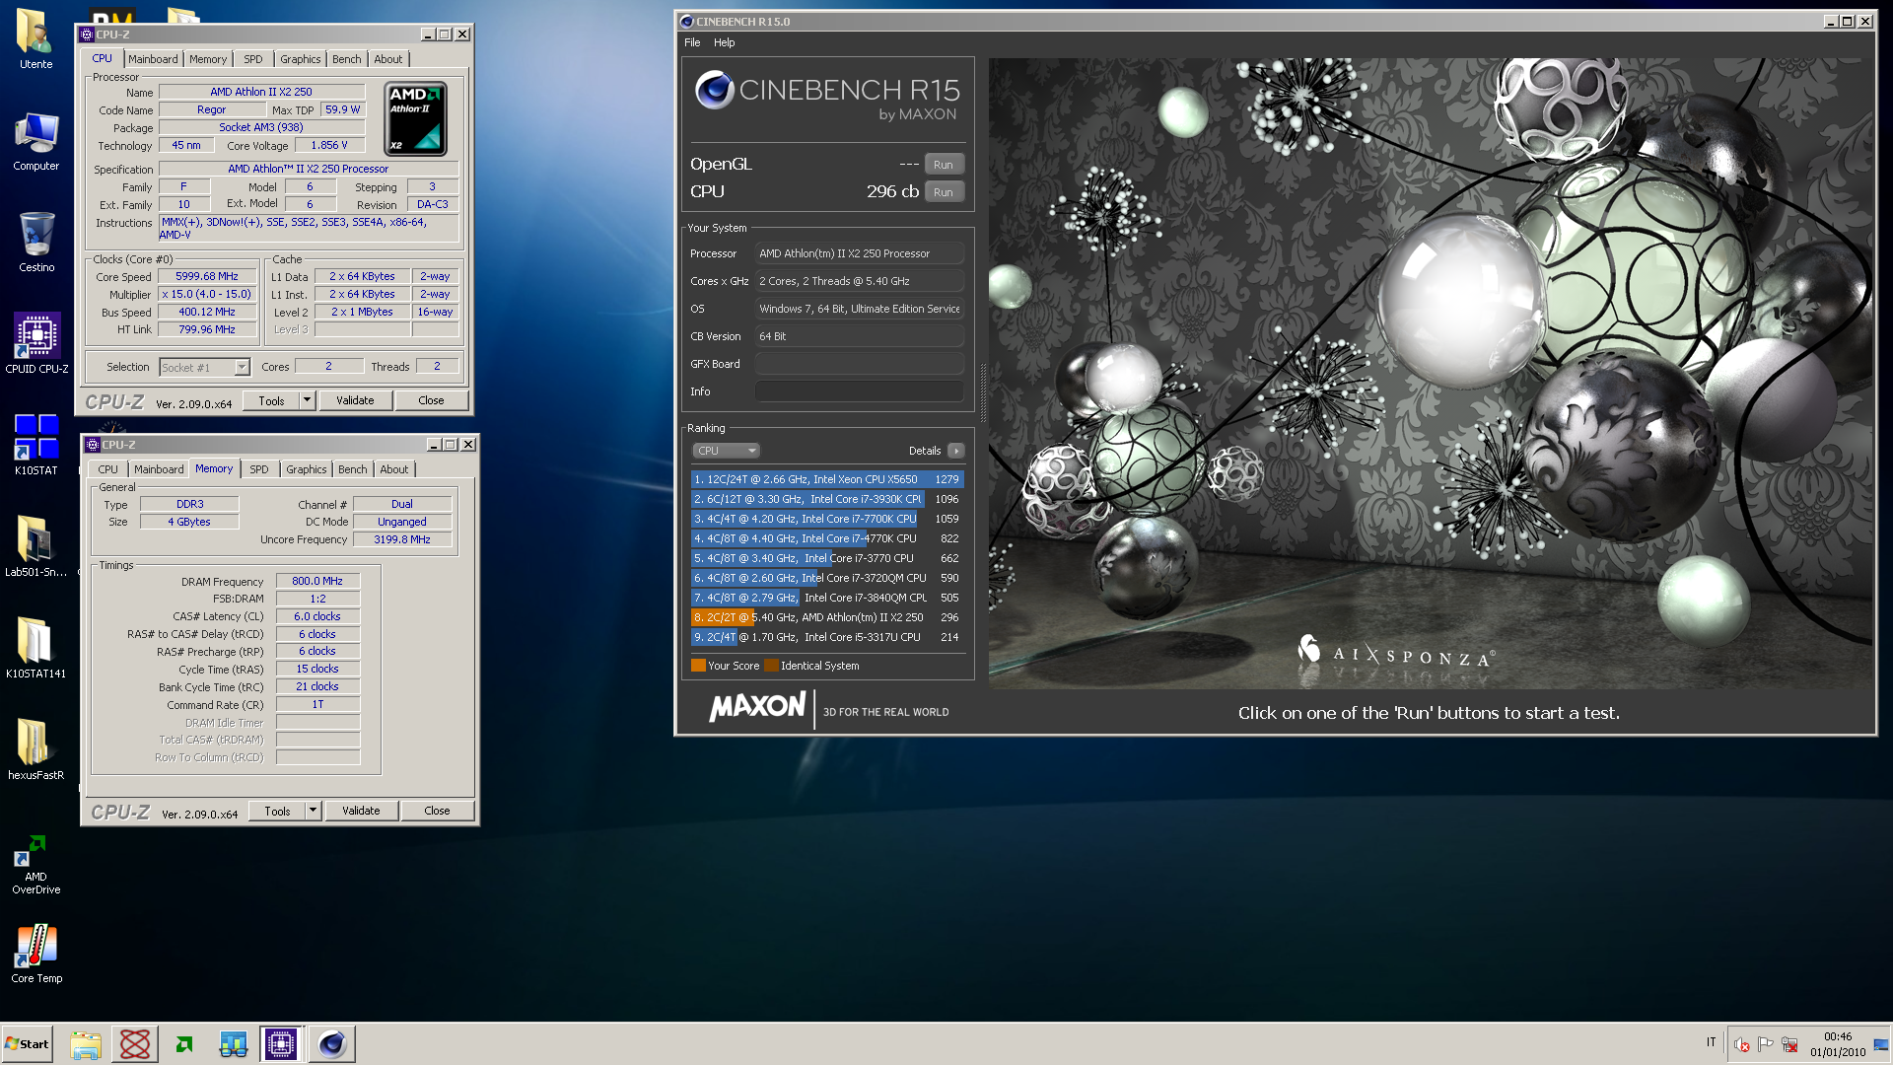Click AMD green arrow taskbar icon
Image resolution: width=1893 pixels, height=1065 pixels.
coord(184,1044)
